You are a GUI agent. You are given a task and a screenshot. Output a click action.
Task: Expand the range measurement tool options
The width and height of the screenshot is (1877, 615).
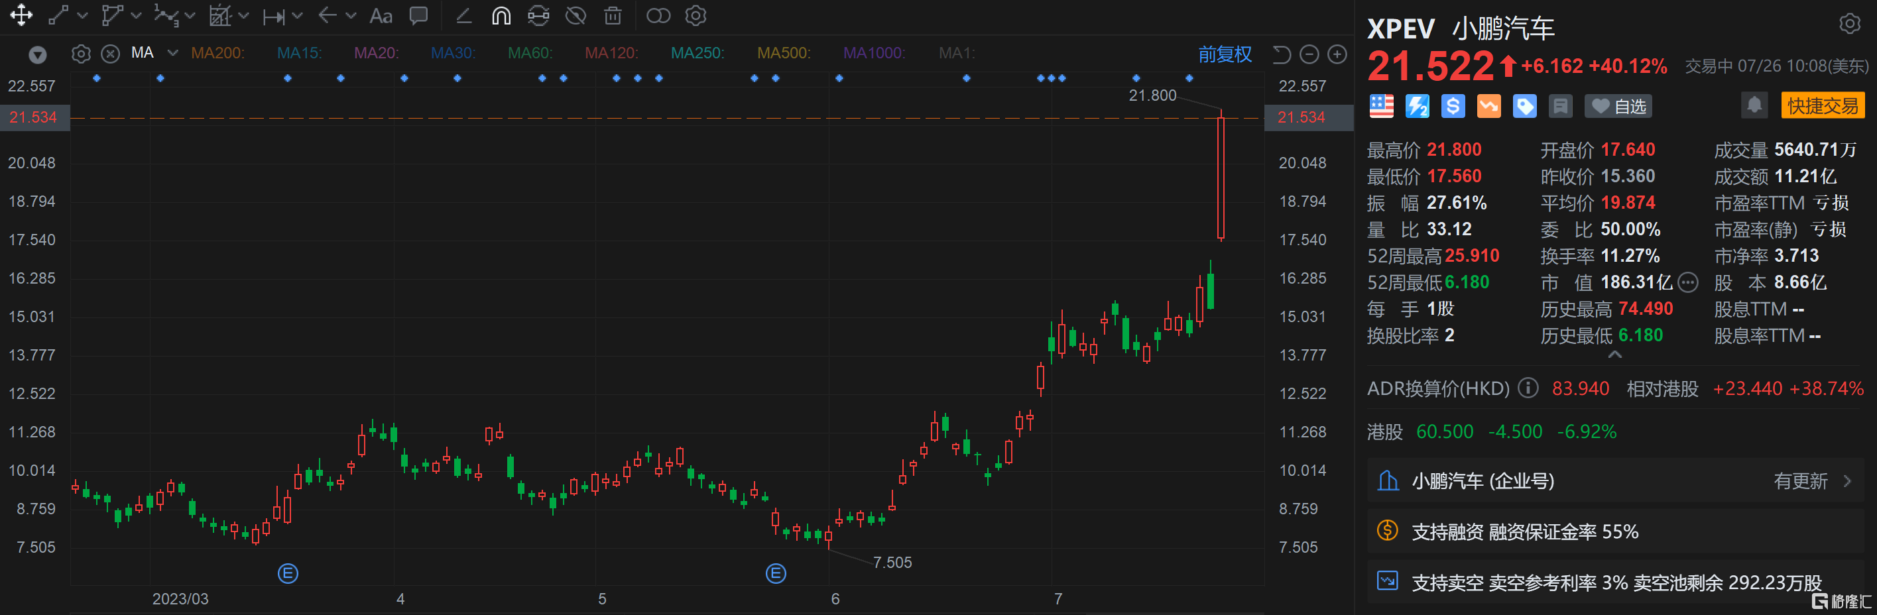[297, 15]
